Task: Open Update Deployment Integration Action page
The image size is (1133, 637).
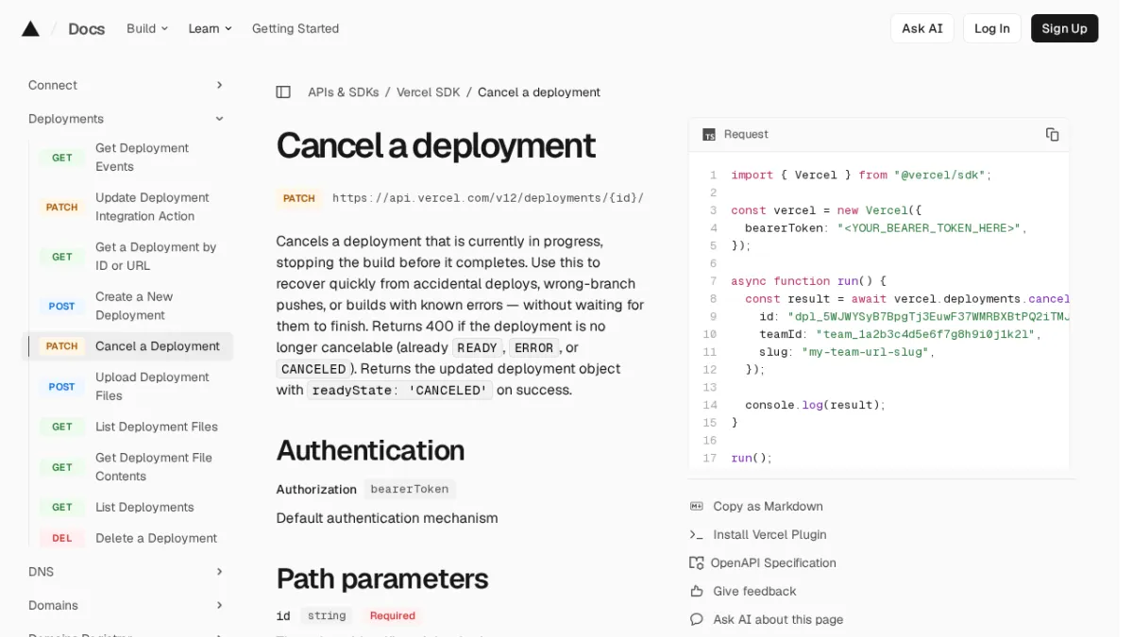Action: 152,207
